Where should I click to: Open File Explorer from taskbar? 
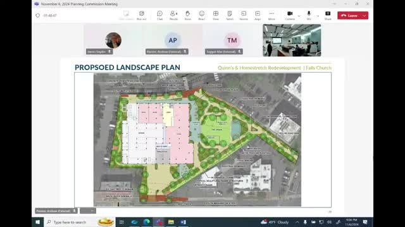(171, 222)
